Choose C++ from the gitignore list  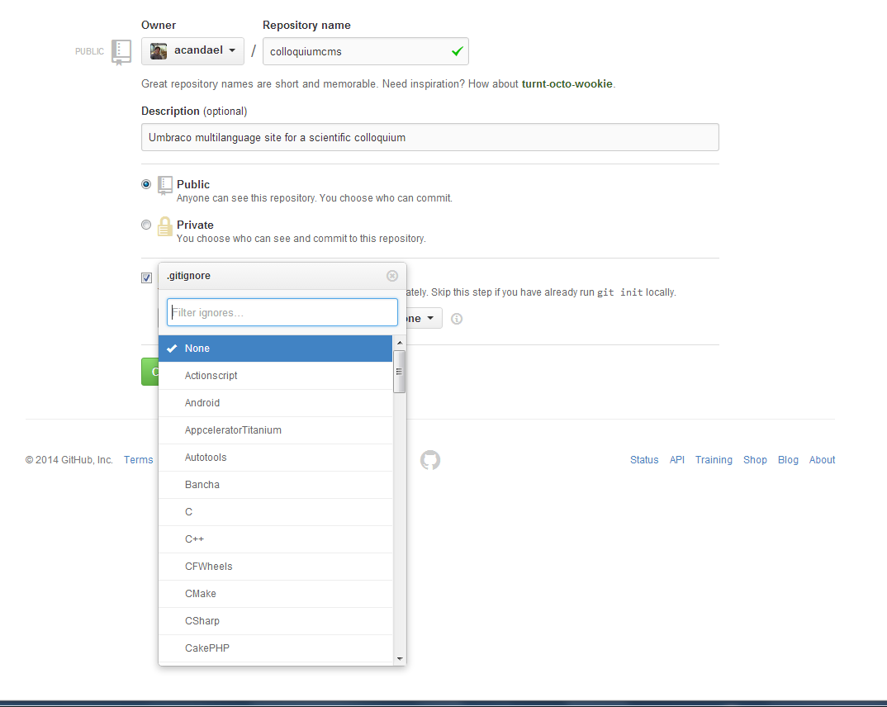[x=276, y=539]
